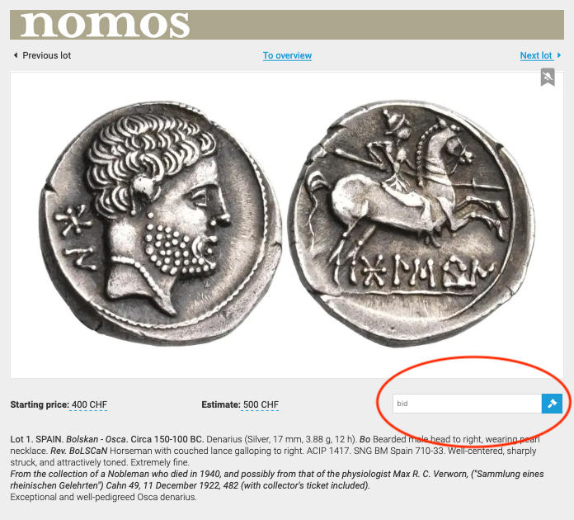Click the right arrow beside Next lot
This screenshot has height=520, width=574.
[559, 55]
